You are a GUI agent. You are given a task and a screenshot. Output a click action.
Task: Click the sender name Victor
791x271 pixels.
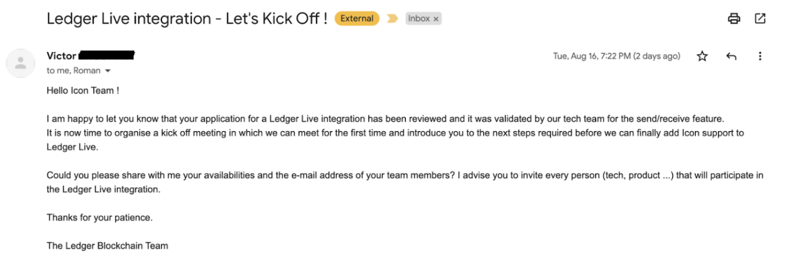61,56
